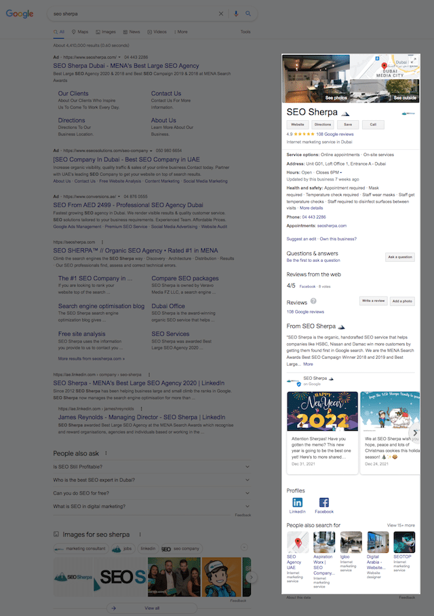434x616 pixels.
Task: Open People also ask three-dot options
Action: [106, 453]
